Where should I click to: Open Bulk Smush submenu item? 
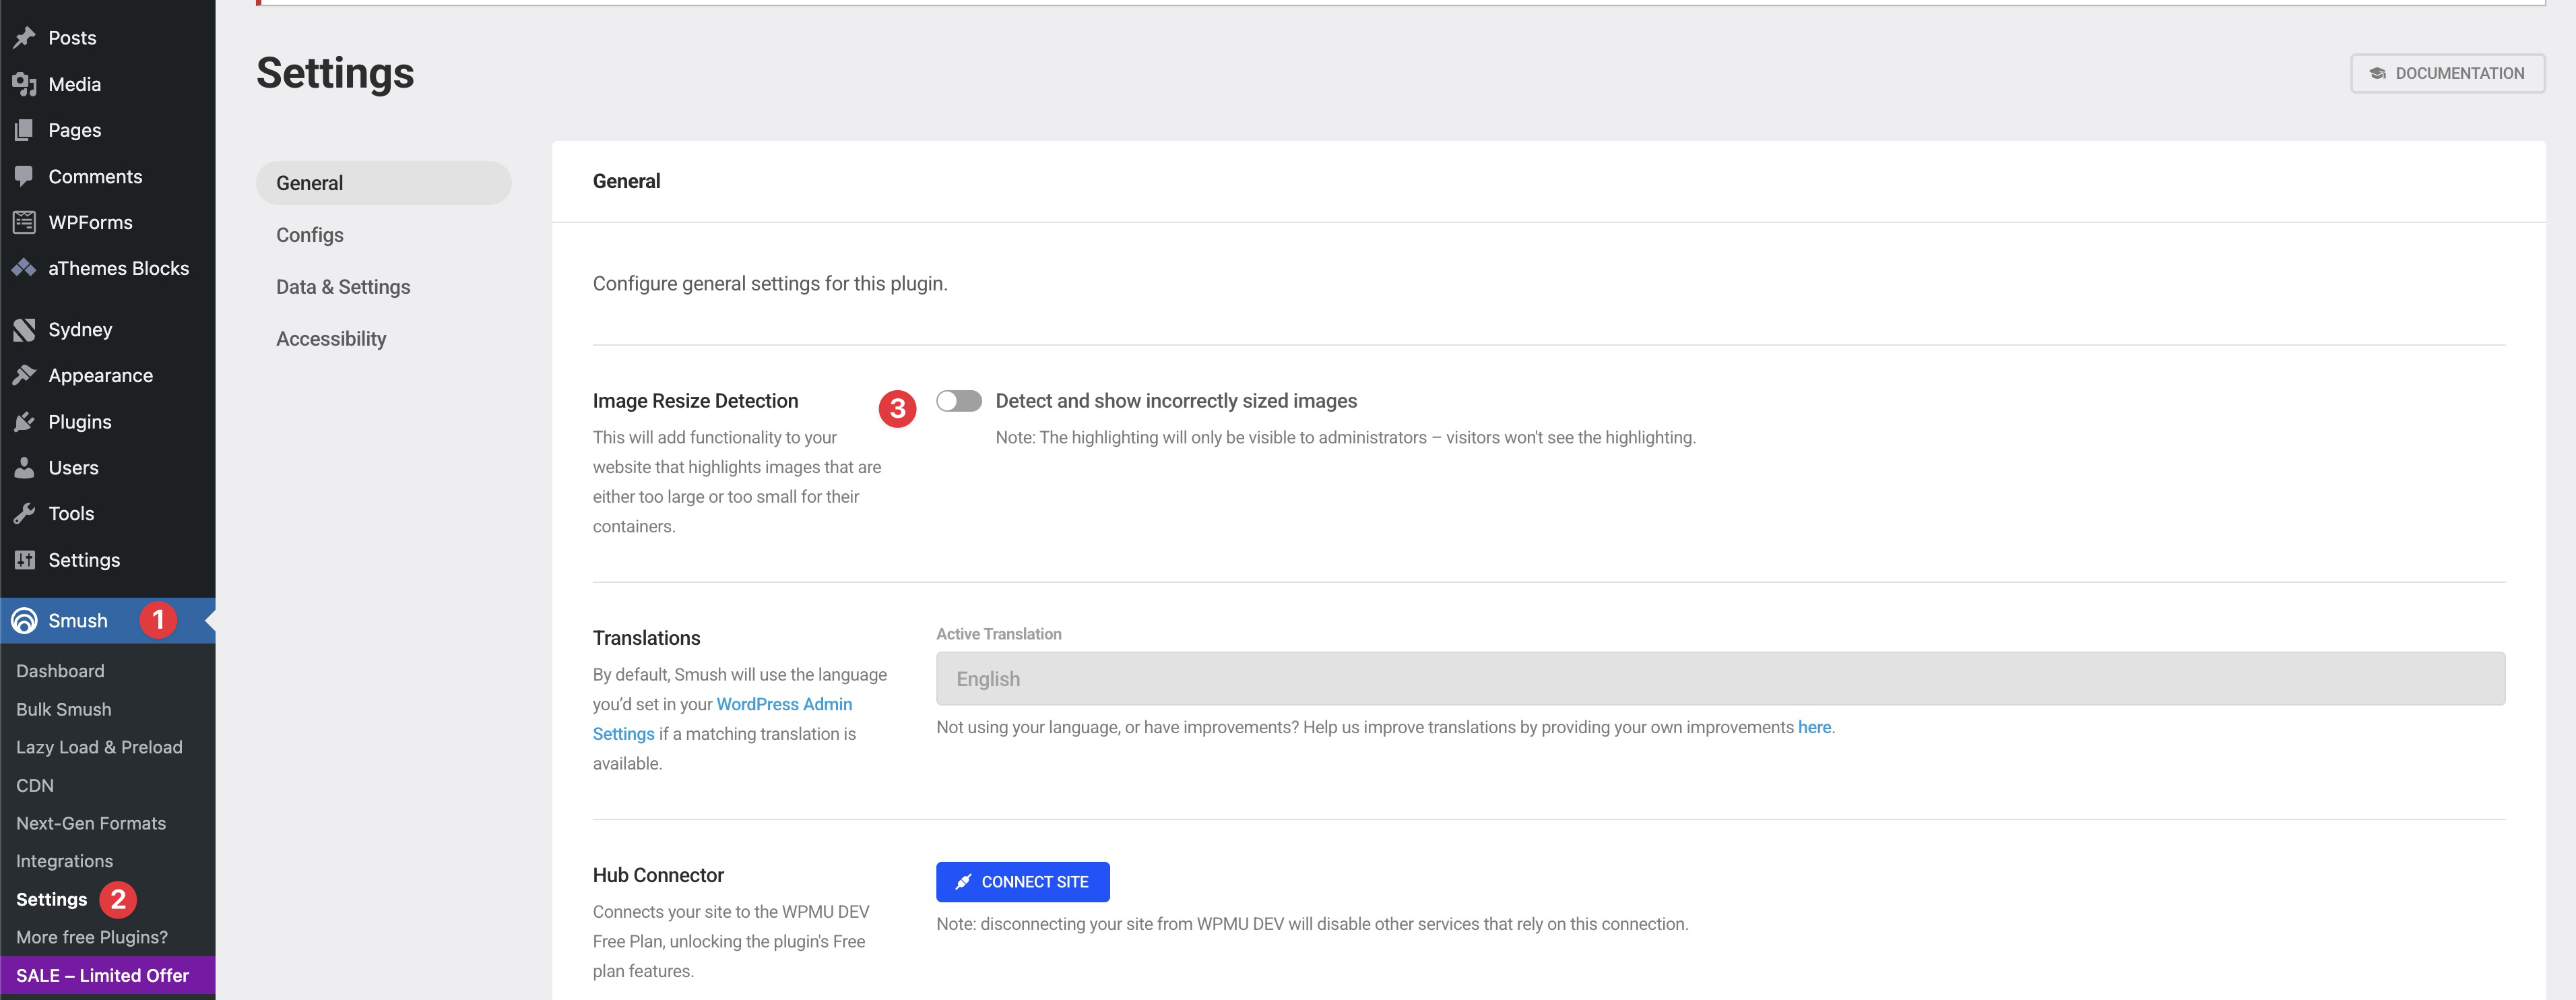tap(64, 709)
